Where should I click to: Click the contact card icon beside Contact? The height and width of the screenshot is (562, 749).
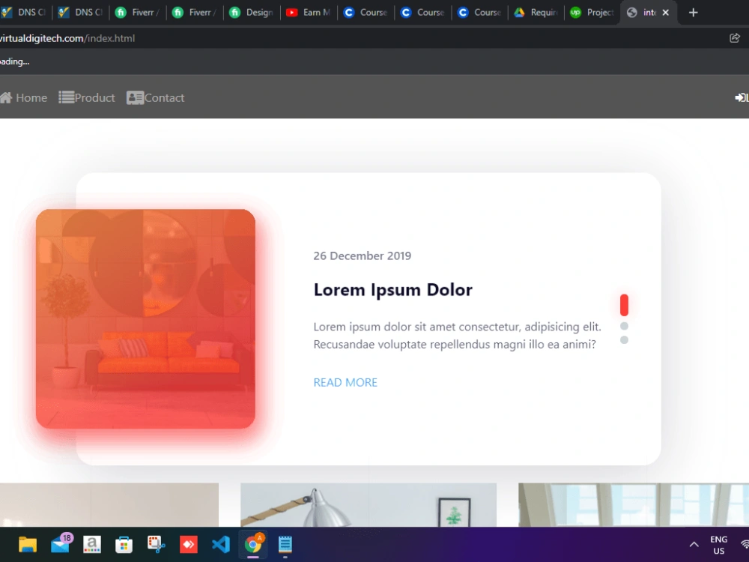click(135, 97)
